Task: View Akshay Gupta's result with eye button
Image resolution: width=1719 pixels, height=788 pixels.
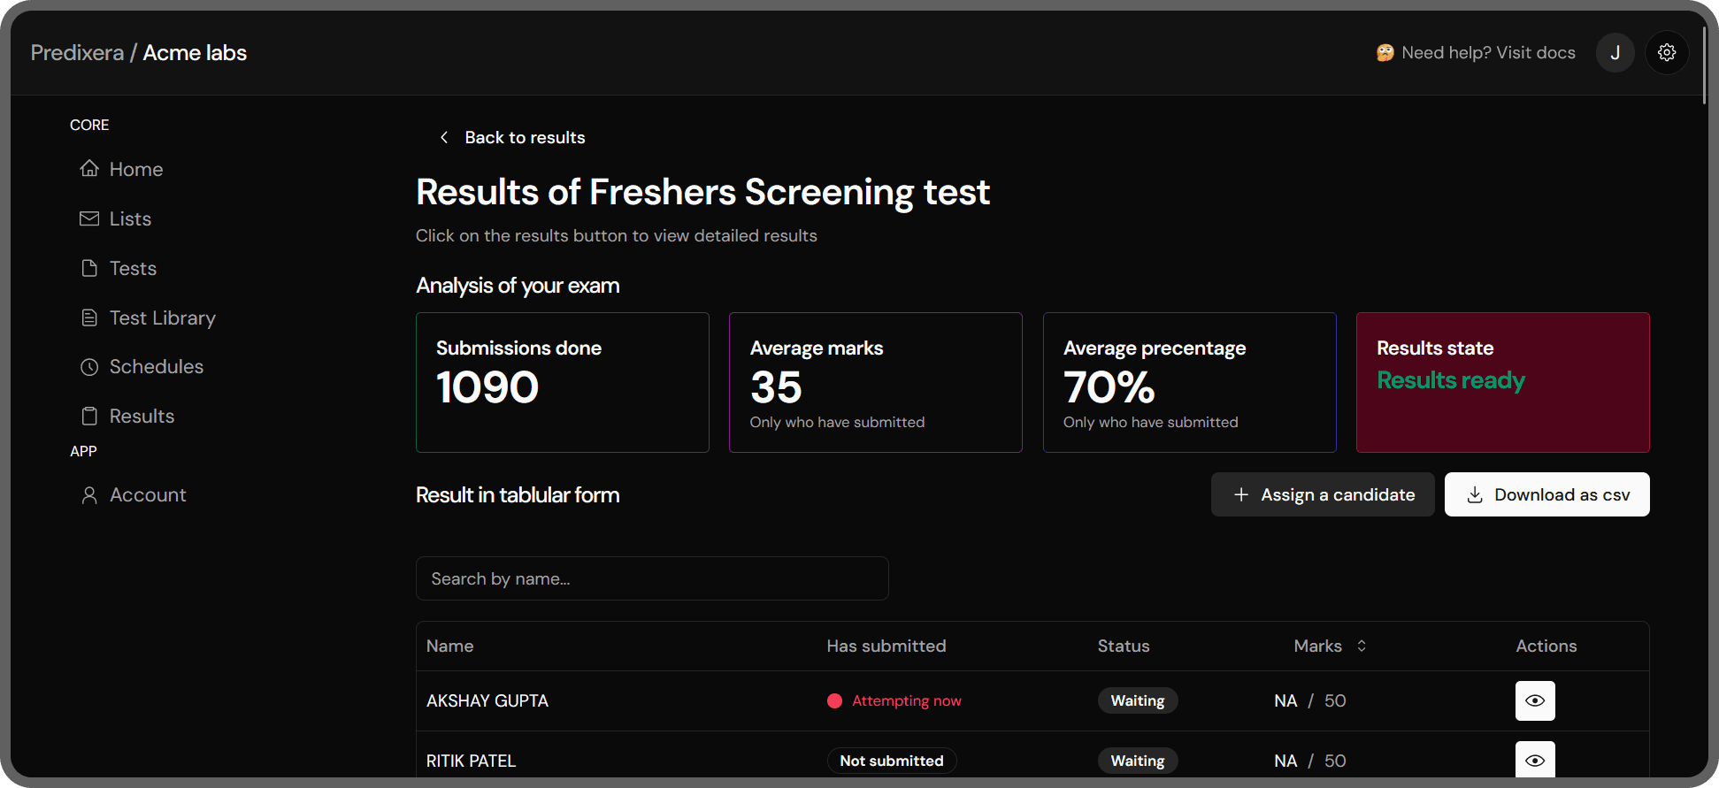Action: [x=1535, y=700]
